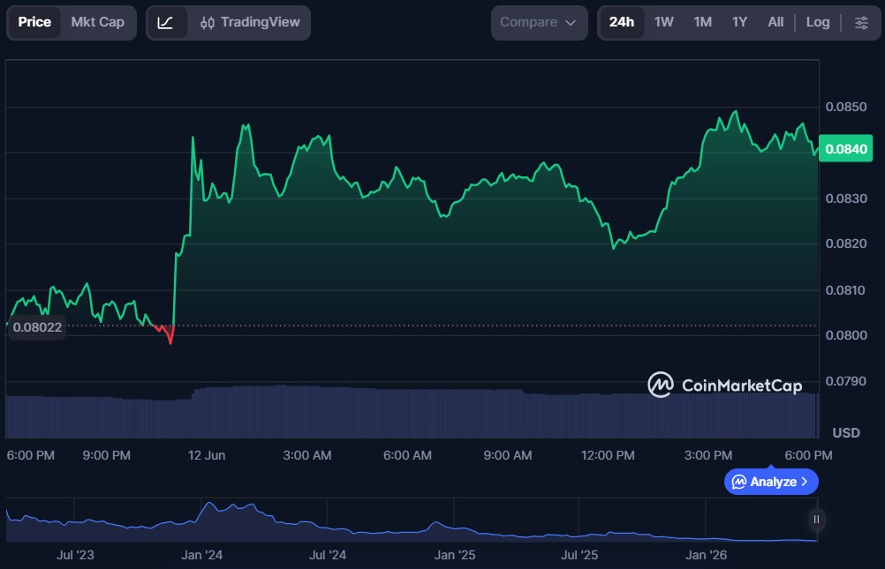The width and height of the screenshot is (885, 569).
Task: Open the Compare dropdown
Action: (539, 23)
